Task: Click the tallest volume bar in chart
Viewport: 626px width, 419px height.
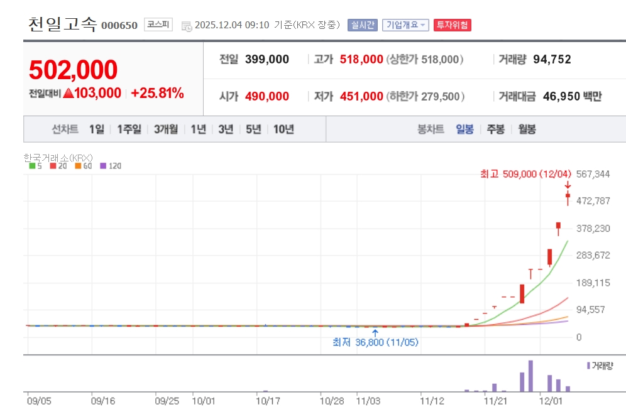Action: tap(530, 376)
